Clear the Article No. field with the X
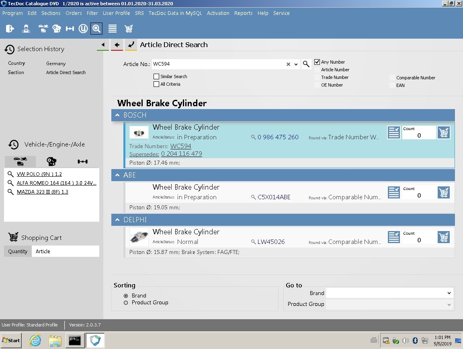Screen dimensions: 463x349 click(288, 64)
